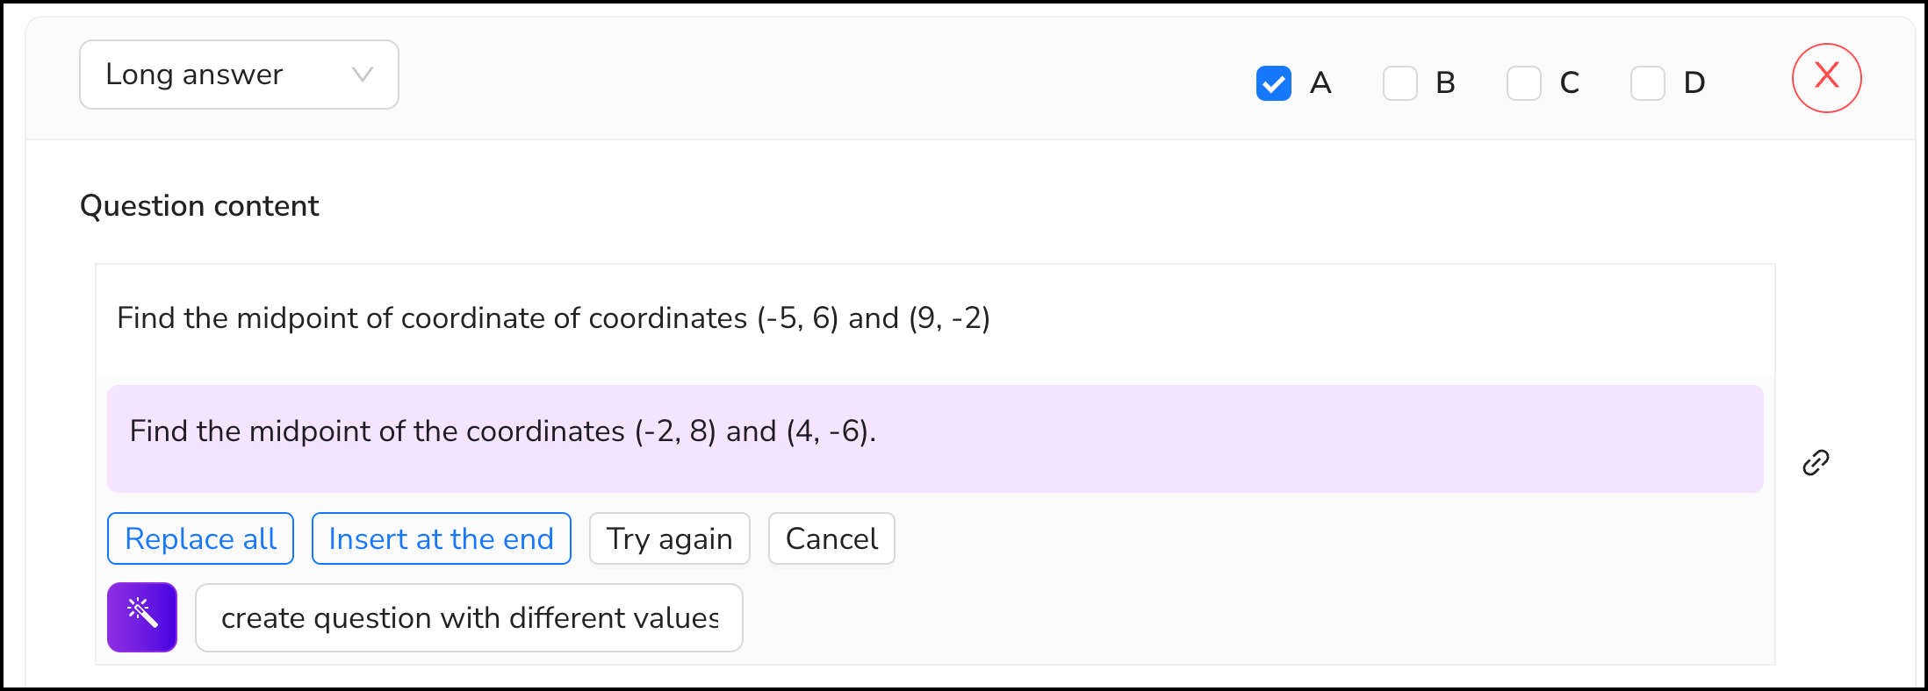Open the Long answer type dropdown

(x=239, y=75)
